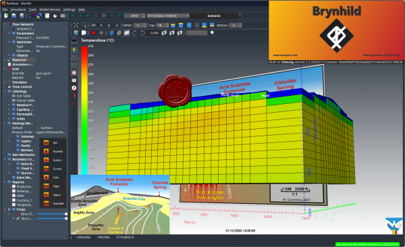This screenshot has width=405, height=247.
Task: Click the save project floppy disk icon
Action: (x=22, y=16)
